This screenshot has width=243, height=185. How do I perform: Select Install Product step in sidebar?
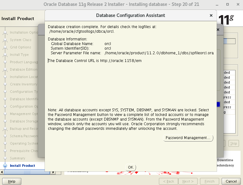click(23, 166)
